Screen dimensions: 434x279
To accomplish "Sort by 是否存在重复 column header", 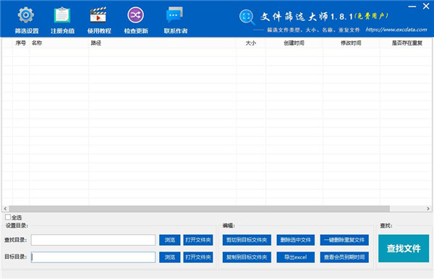I will [407, 43].
